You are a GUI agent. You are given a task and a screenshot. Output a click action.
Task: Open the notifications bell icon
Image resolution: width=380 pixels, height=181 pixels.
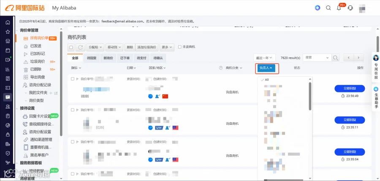339,8
